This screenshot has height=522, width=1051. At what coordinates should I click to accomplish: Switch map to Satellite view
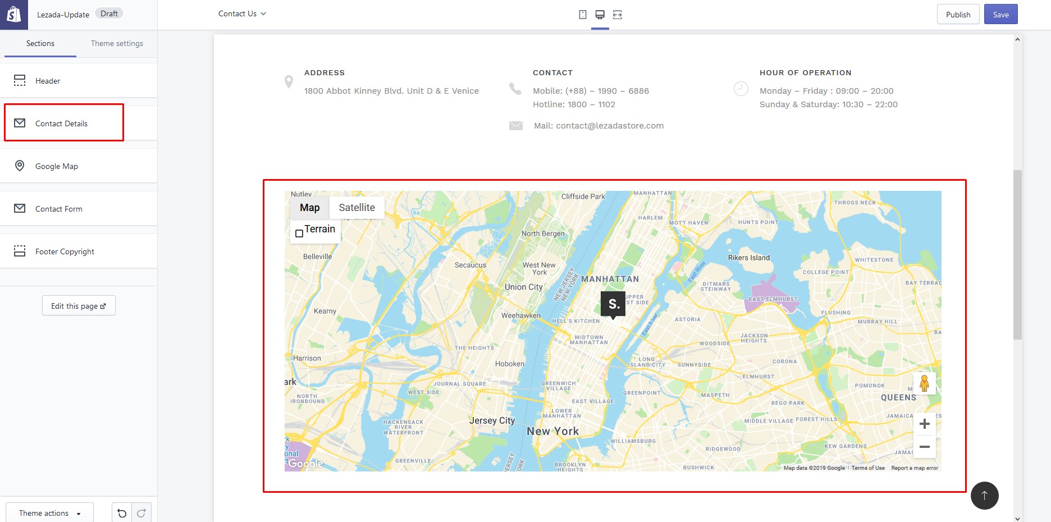pyautogui.click(x=357, y=208)
